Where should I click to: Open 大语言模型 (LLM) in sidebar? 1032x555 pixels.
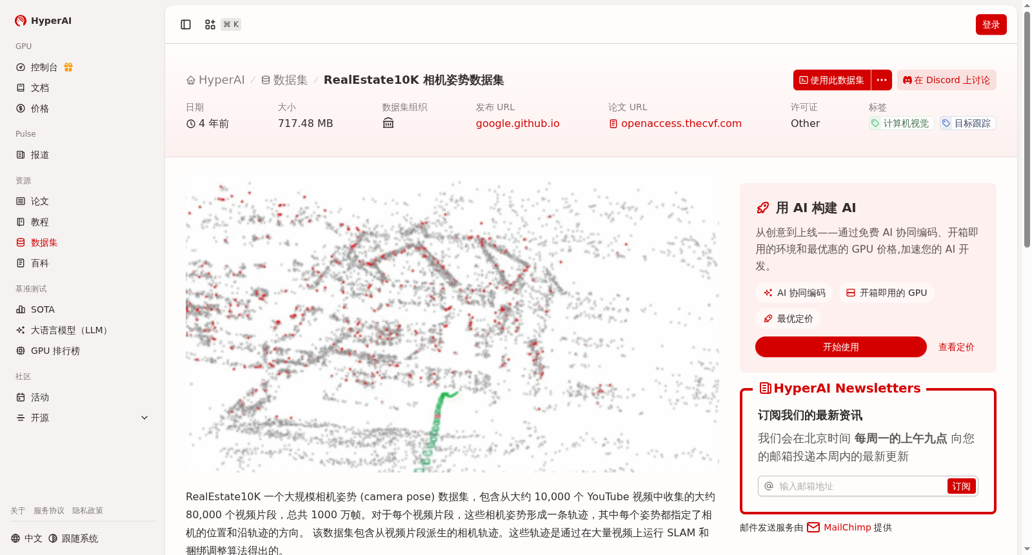83,330
